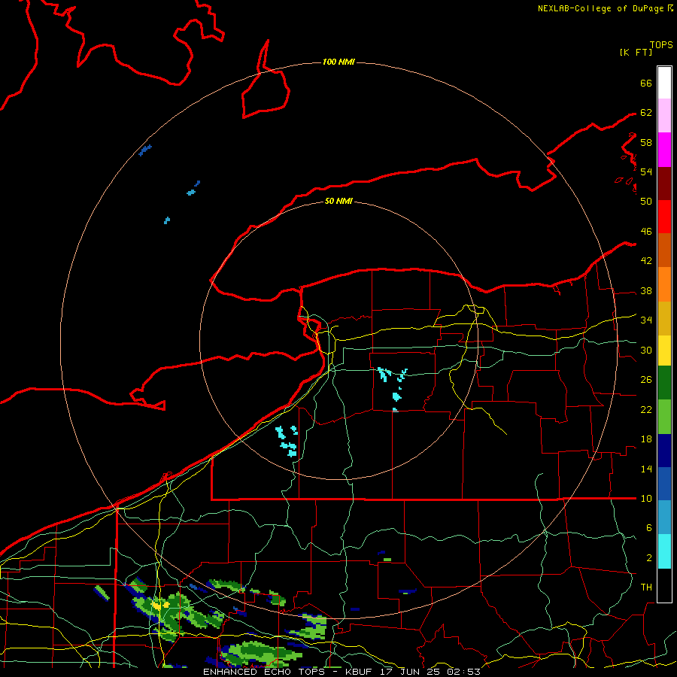Pick the bright red legend swatch
677x677 pixels.
click(x=664, y=217)
